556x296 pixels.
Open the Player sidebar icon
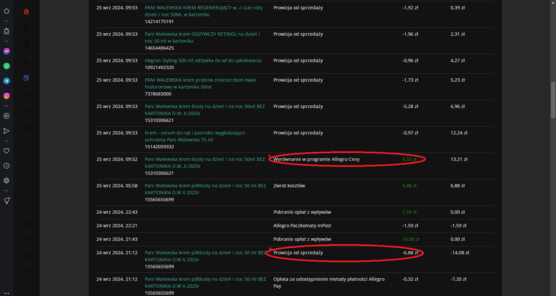[x=7, y=116]
